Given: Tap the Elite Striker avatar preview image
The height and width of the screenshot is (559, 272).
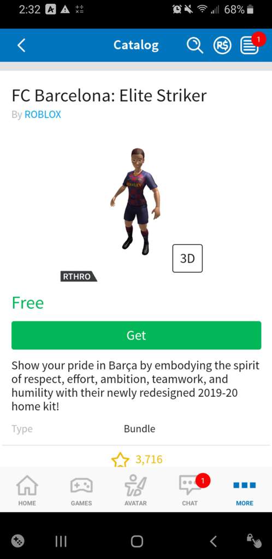Looking at the screenshot, I should (135, 201).
